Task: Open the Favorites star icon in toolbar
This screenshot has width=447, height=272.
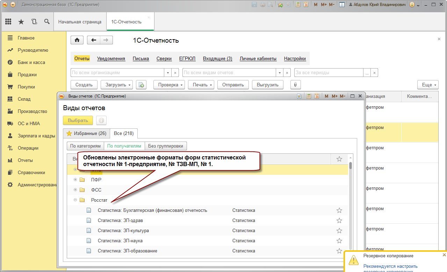Action: point(21,22)
